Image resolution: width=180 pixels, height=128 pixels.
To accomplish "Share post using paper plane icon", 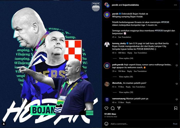I will click(119, 108).
